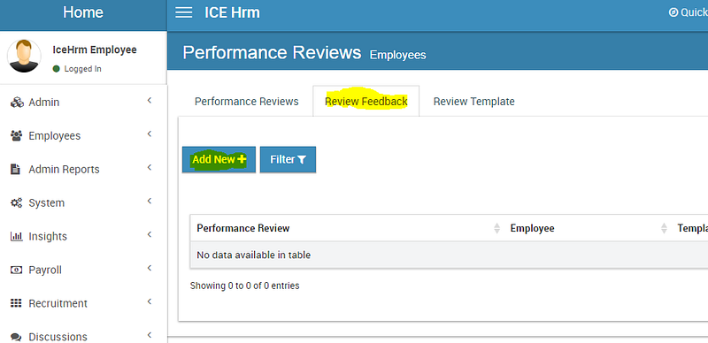
Task: Click the Admin Reports document icon
Action: coord(16,169)
